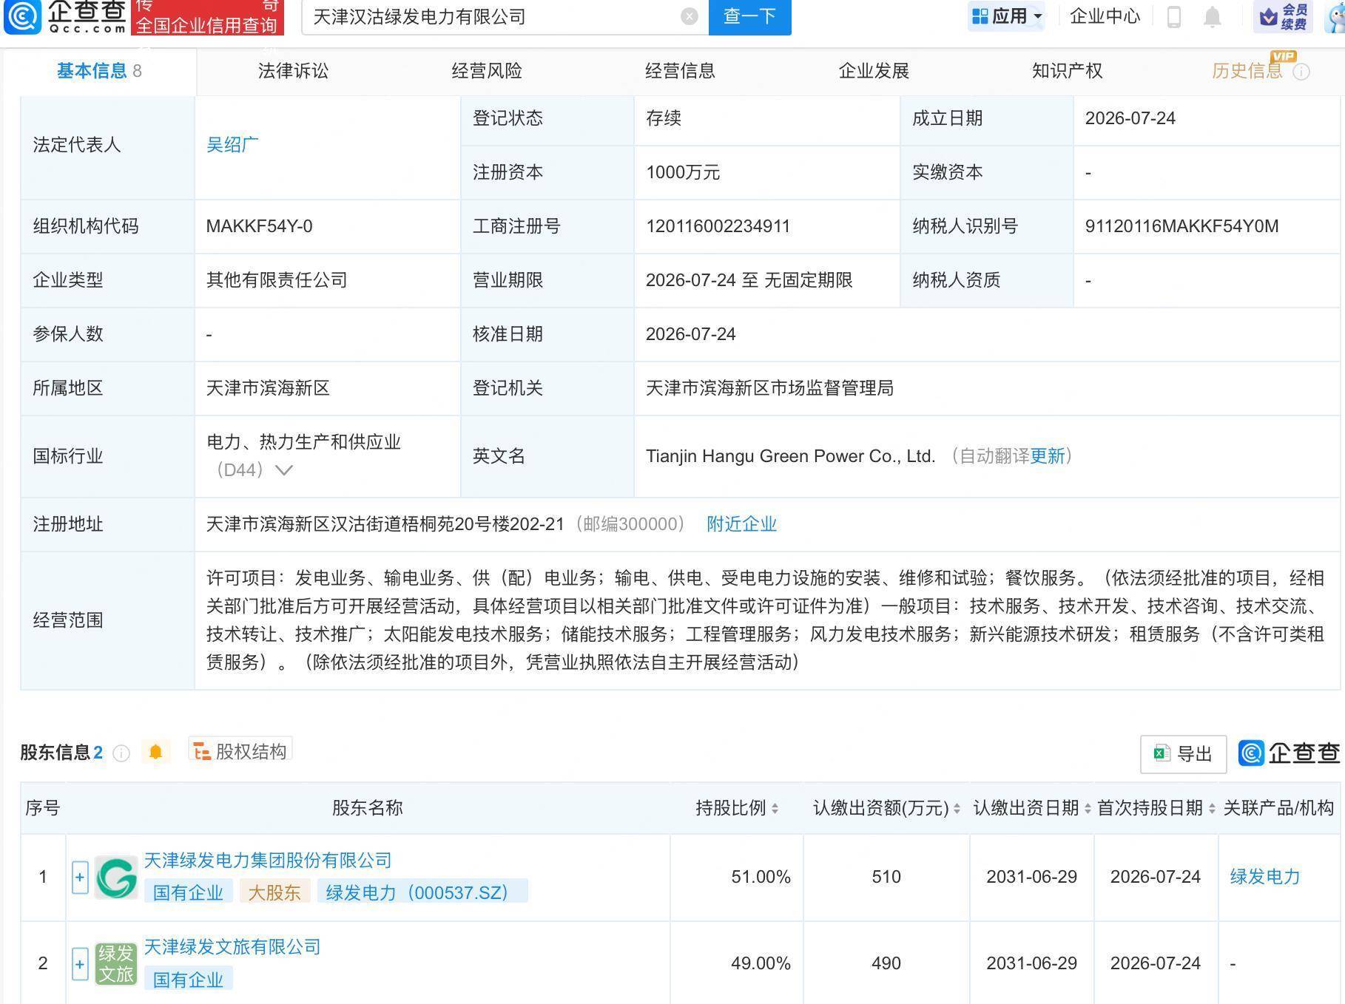Open the 经营风险 tab
Screen dimensions: 1345x1004
[x=487, y=71]
